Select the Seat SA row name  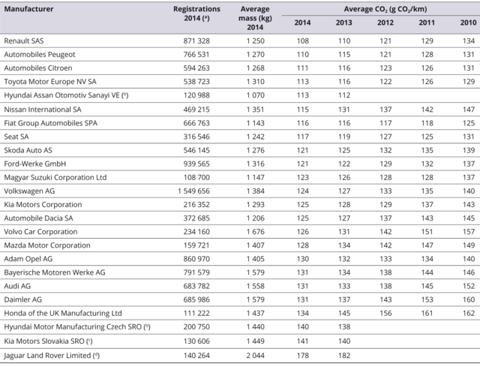click(16, 137)
